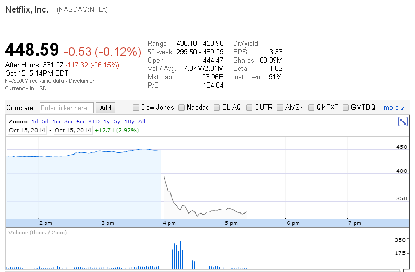This screenshot has height=272, width=415.
Task: Focus the 'Enter ticker here' field
Action: tap(67, 108)
